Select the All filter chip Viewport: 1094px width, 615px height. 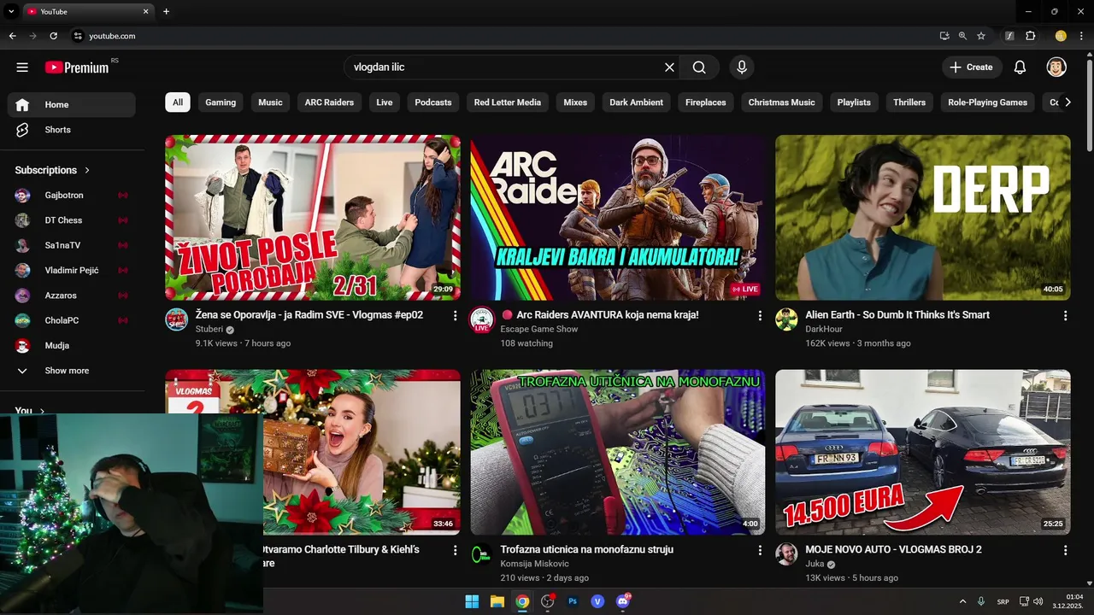[178, 102]
